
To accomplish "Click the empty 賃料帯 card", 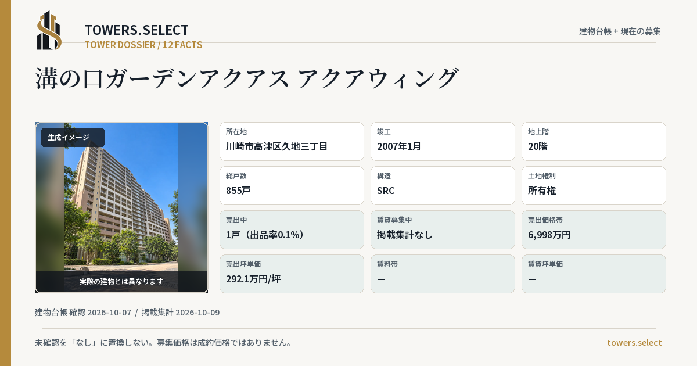I will [443, 274].
